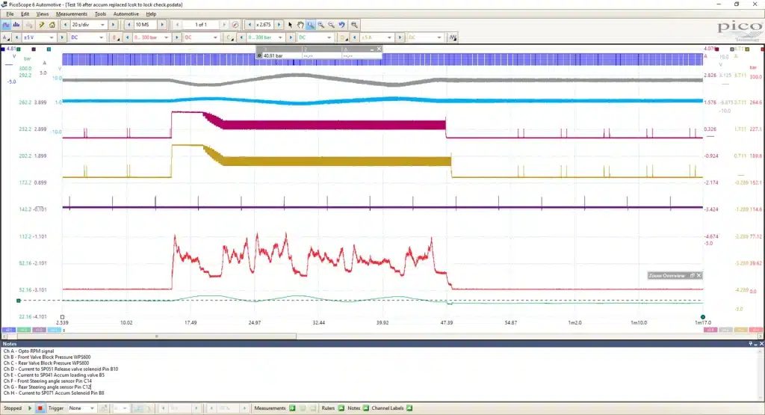The image size is (765, 415).
Task: Toggle Rulers legend display
Action: pyautogui.click(x=341, y=408)
